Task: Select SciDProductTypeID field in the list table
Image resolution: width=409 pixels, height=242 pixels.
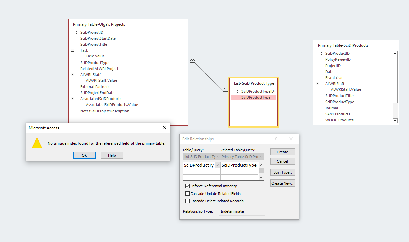Action: click(x=258, y=91)
